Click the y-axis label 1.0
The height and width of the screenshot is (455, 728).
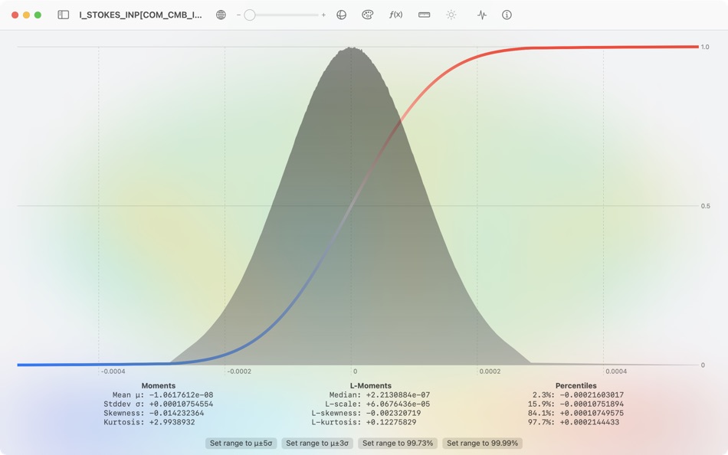[705, 47]
